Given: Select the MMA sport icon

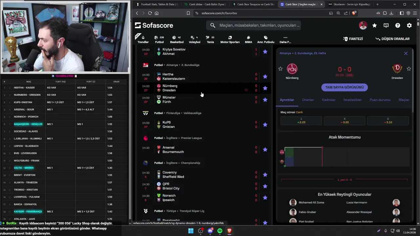Looking at the screenshot, I should point(248,39).
